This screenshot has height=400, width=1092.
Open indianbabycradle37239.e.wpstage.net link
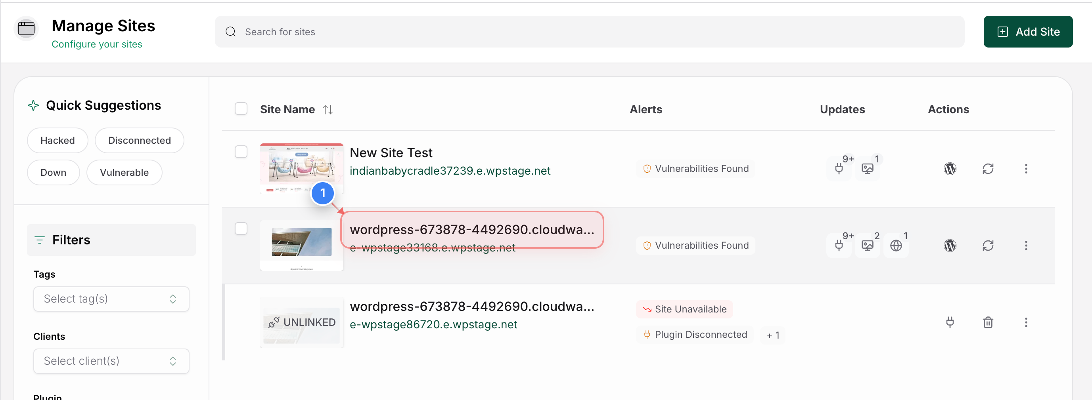pyautogui.click(x=450, y=171)
